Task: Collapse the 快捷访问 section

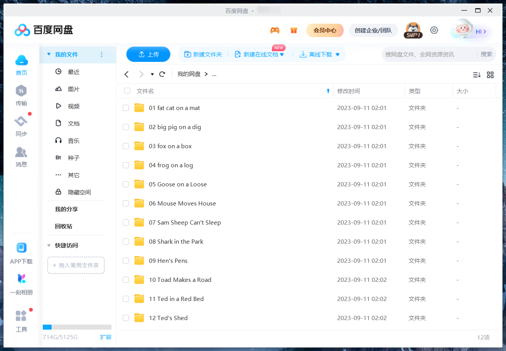Action: click(x=48, y=245)
